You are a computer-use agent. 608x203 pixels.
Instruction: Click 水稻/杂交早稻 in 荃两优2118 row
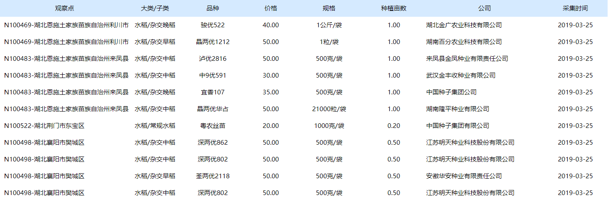(x=155, y=176)
